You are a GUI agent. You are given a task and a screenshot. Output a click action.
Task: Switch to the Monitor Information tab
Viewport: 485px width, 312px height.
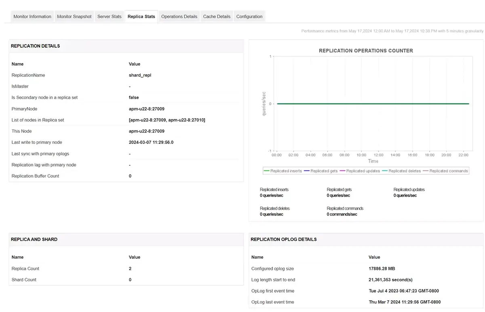(32, 17)
